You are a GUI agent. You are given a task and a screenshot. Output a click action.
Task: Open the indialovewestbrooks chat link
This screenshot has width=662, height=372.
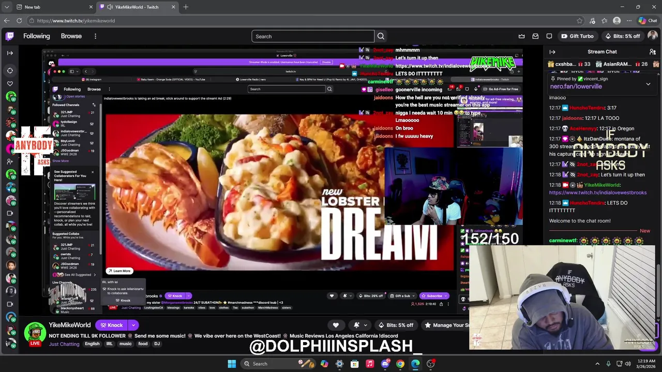click(598, 192)
